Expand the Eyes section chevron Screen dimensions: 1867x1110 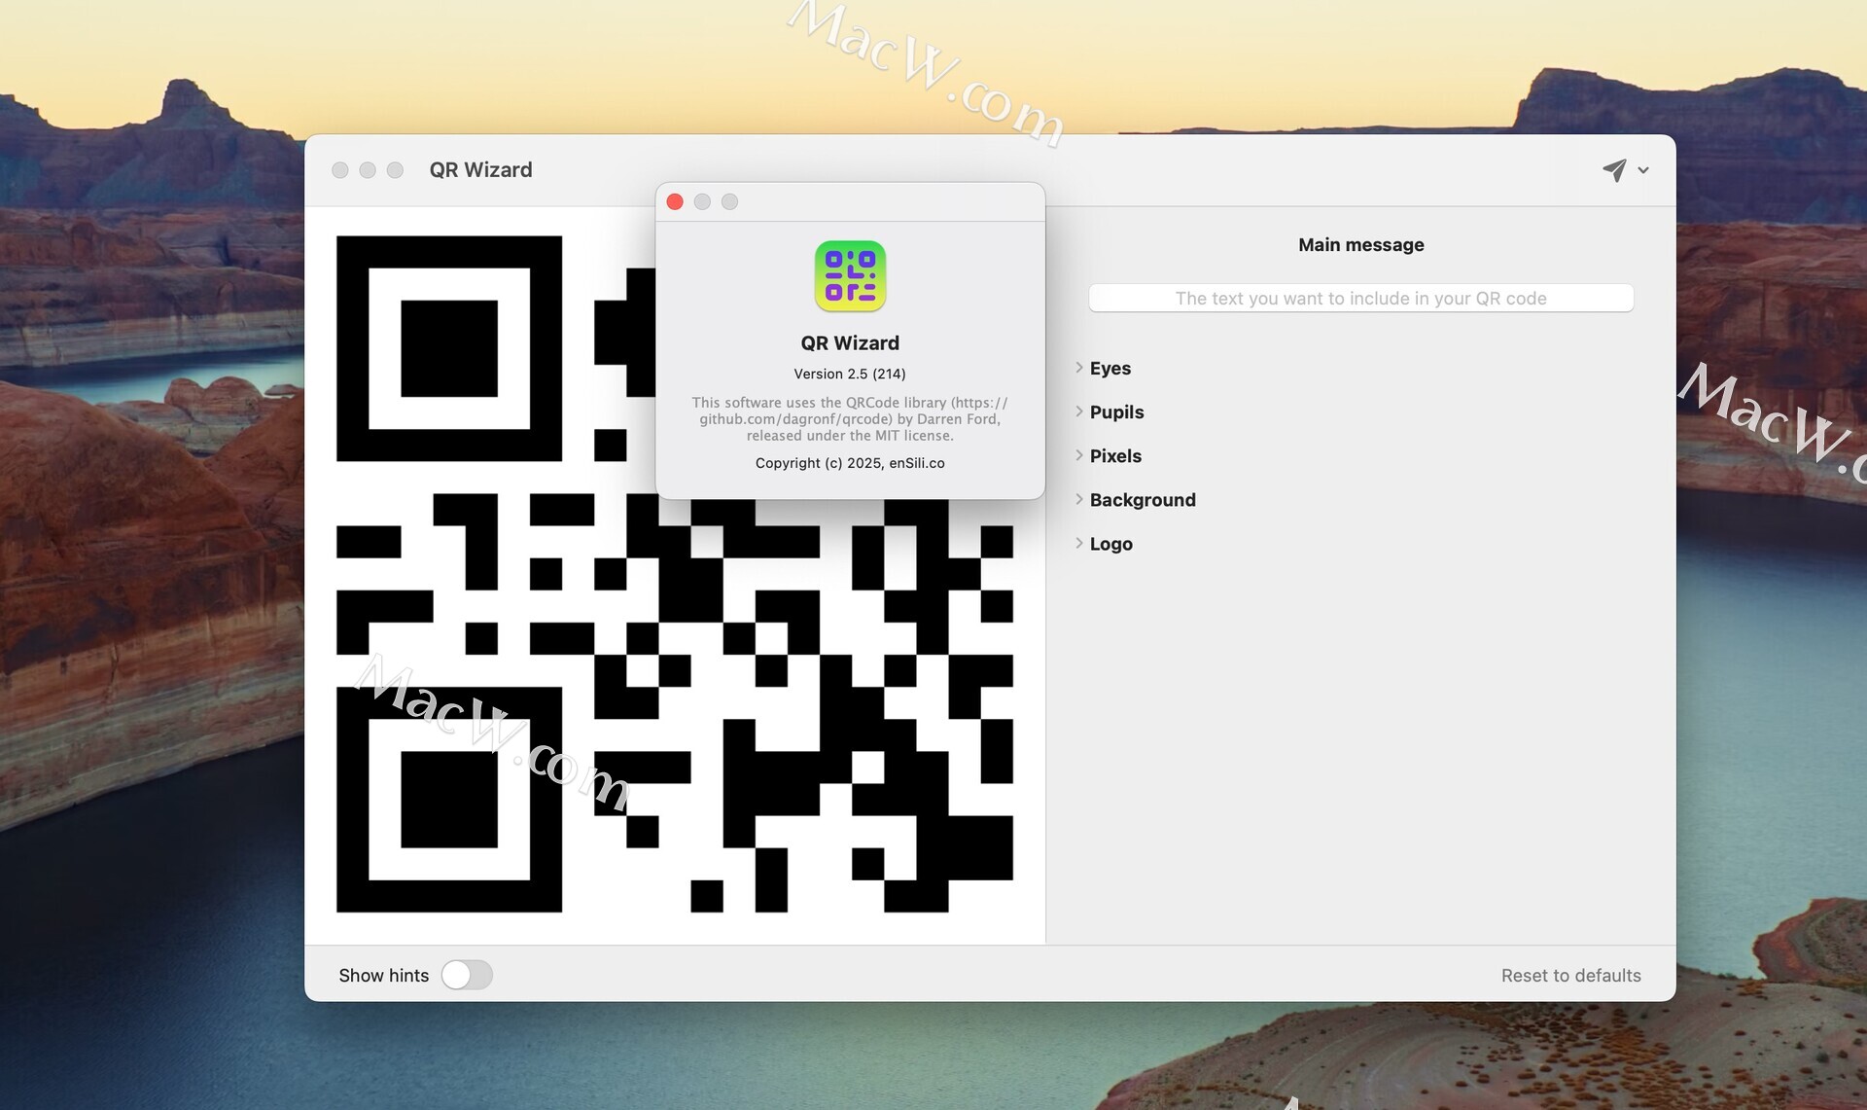[x=1078, y=368]
